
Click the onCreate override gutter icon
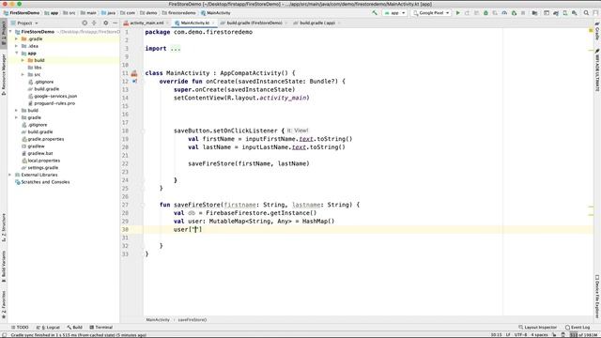click(134, 82)
